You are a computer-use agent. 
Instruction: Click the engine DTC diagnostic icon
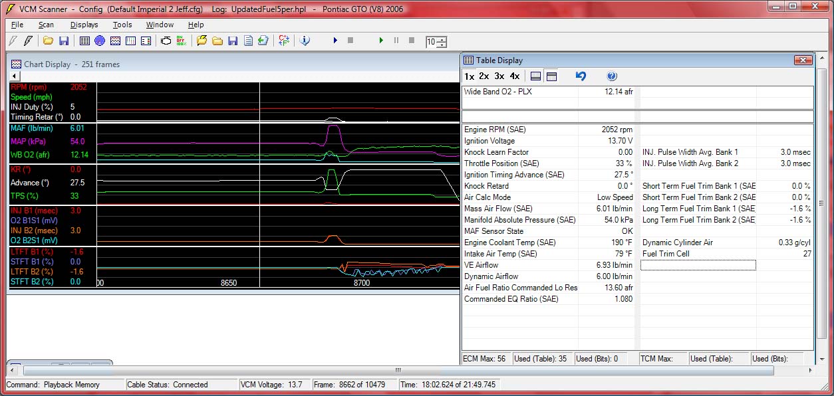(166, 41)
